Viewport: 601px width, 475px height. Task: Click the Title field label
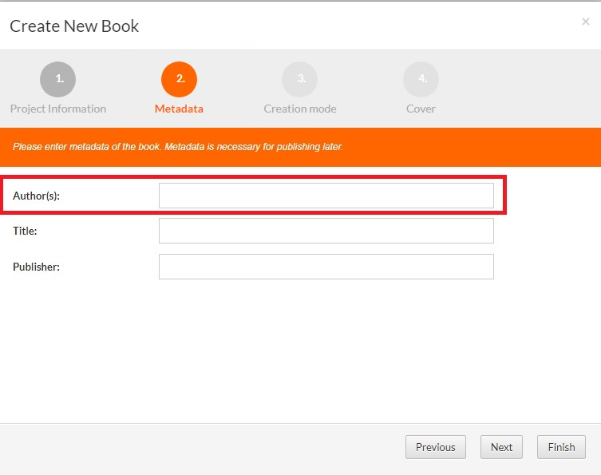pos(26,231)
